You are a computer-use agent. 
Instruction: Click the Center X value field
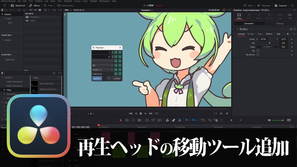(263, 39)
